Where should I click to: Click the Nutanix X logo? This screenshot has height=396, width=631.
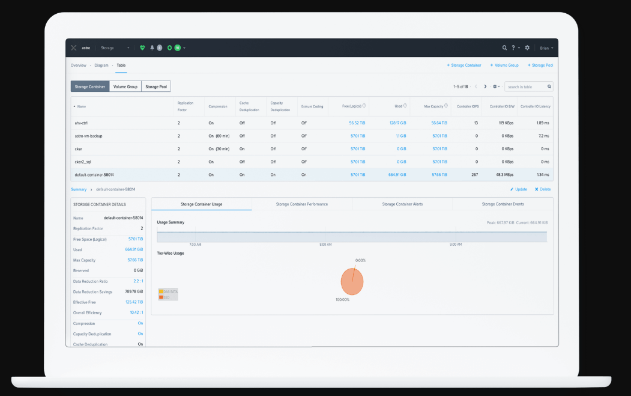[x=73, y=47]
